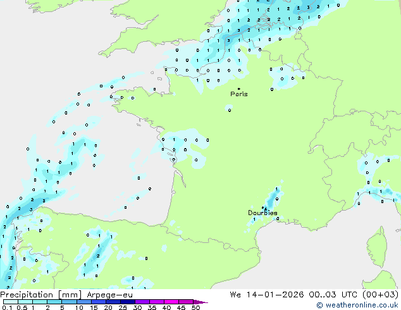The image size is (401, 310).
Task: Click the '45' legend value
Action: tap(181, 307)
